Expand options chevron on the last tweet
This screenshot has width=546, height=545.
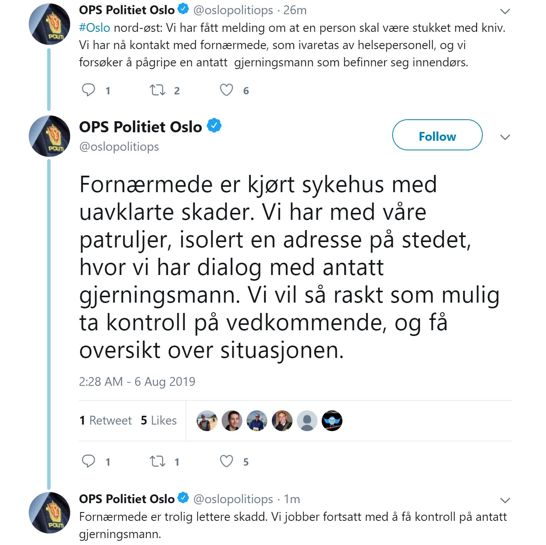point(505,500)
